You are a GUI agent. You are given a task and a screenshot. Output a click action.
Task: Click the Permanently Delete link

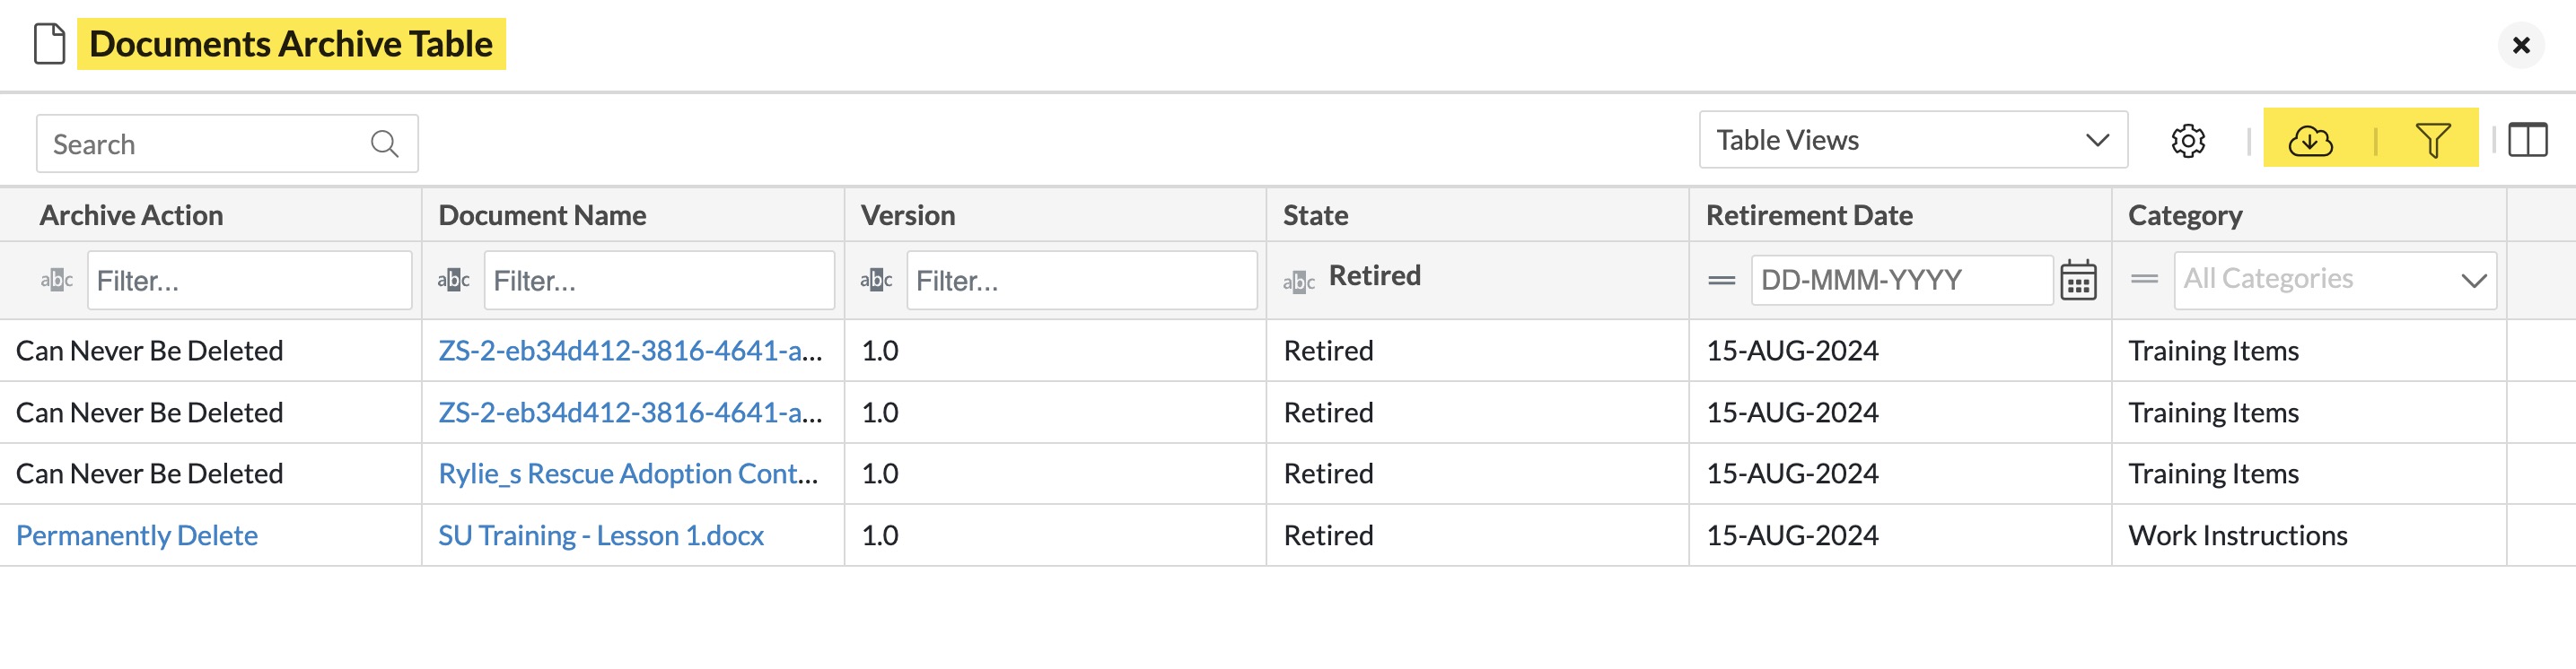click(x=137, y=535)
